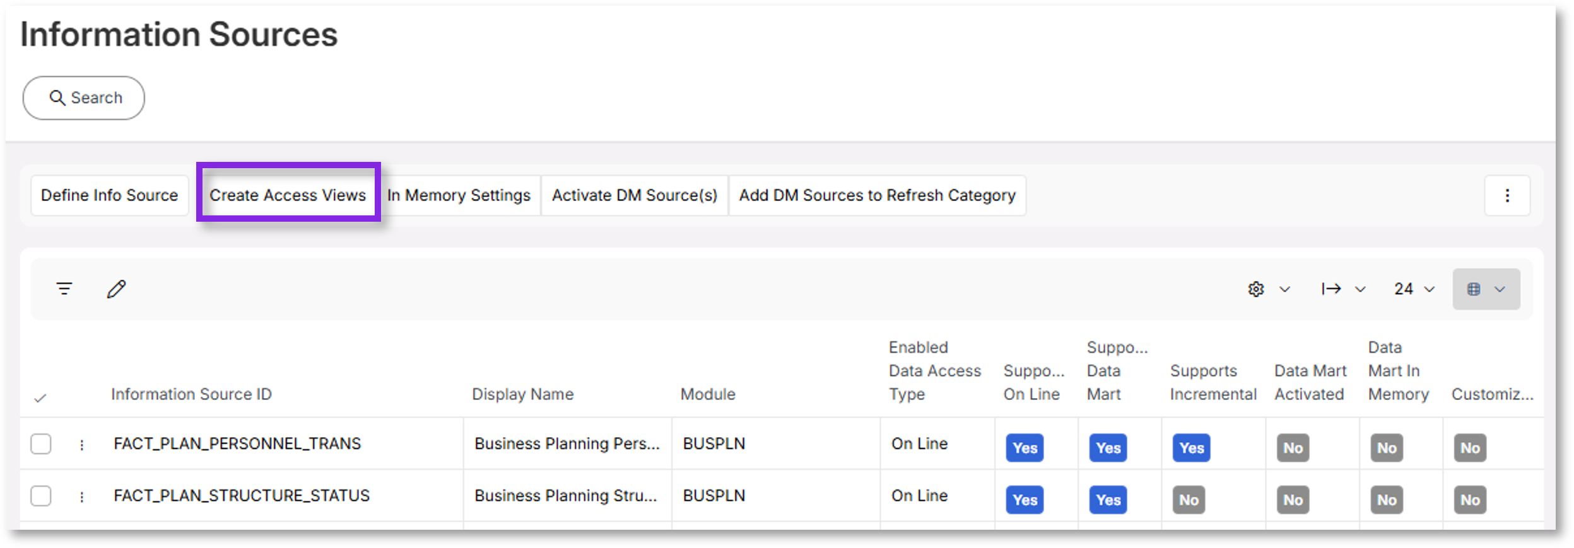Expand the export options dropdown arrow
This screenshot has height=548, width=1574.
tap(1360, 289)
